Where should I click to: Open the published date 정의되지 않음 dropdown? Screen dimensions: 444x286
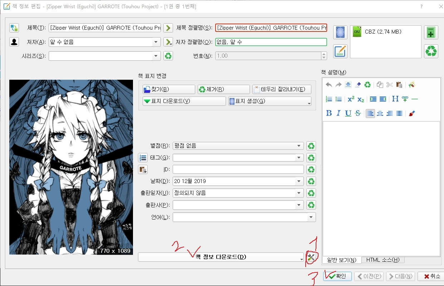(299, 193)
